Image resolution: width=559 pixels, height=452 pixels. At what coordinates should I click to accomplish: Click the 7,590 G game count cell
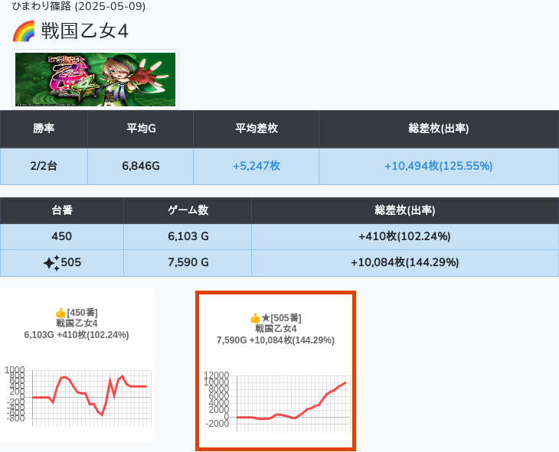click(188, 262)
